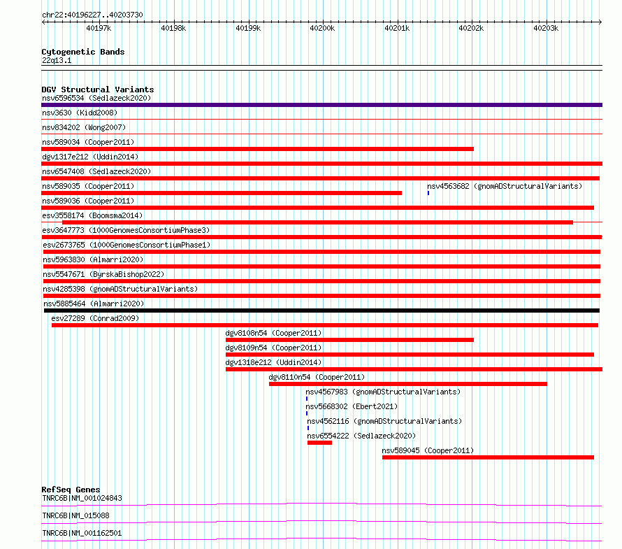Click the nsv834202 (Wong2007) label
The height and width of the screenshot is (549, 622).
pyautogui.click(x=84, y=127)
